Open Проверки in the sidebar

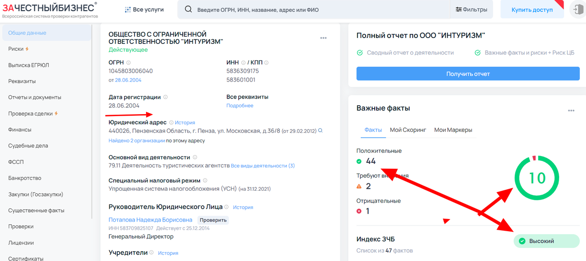click(21, 226)
